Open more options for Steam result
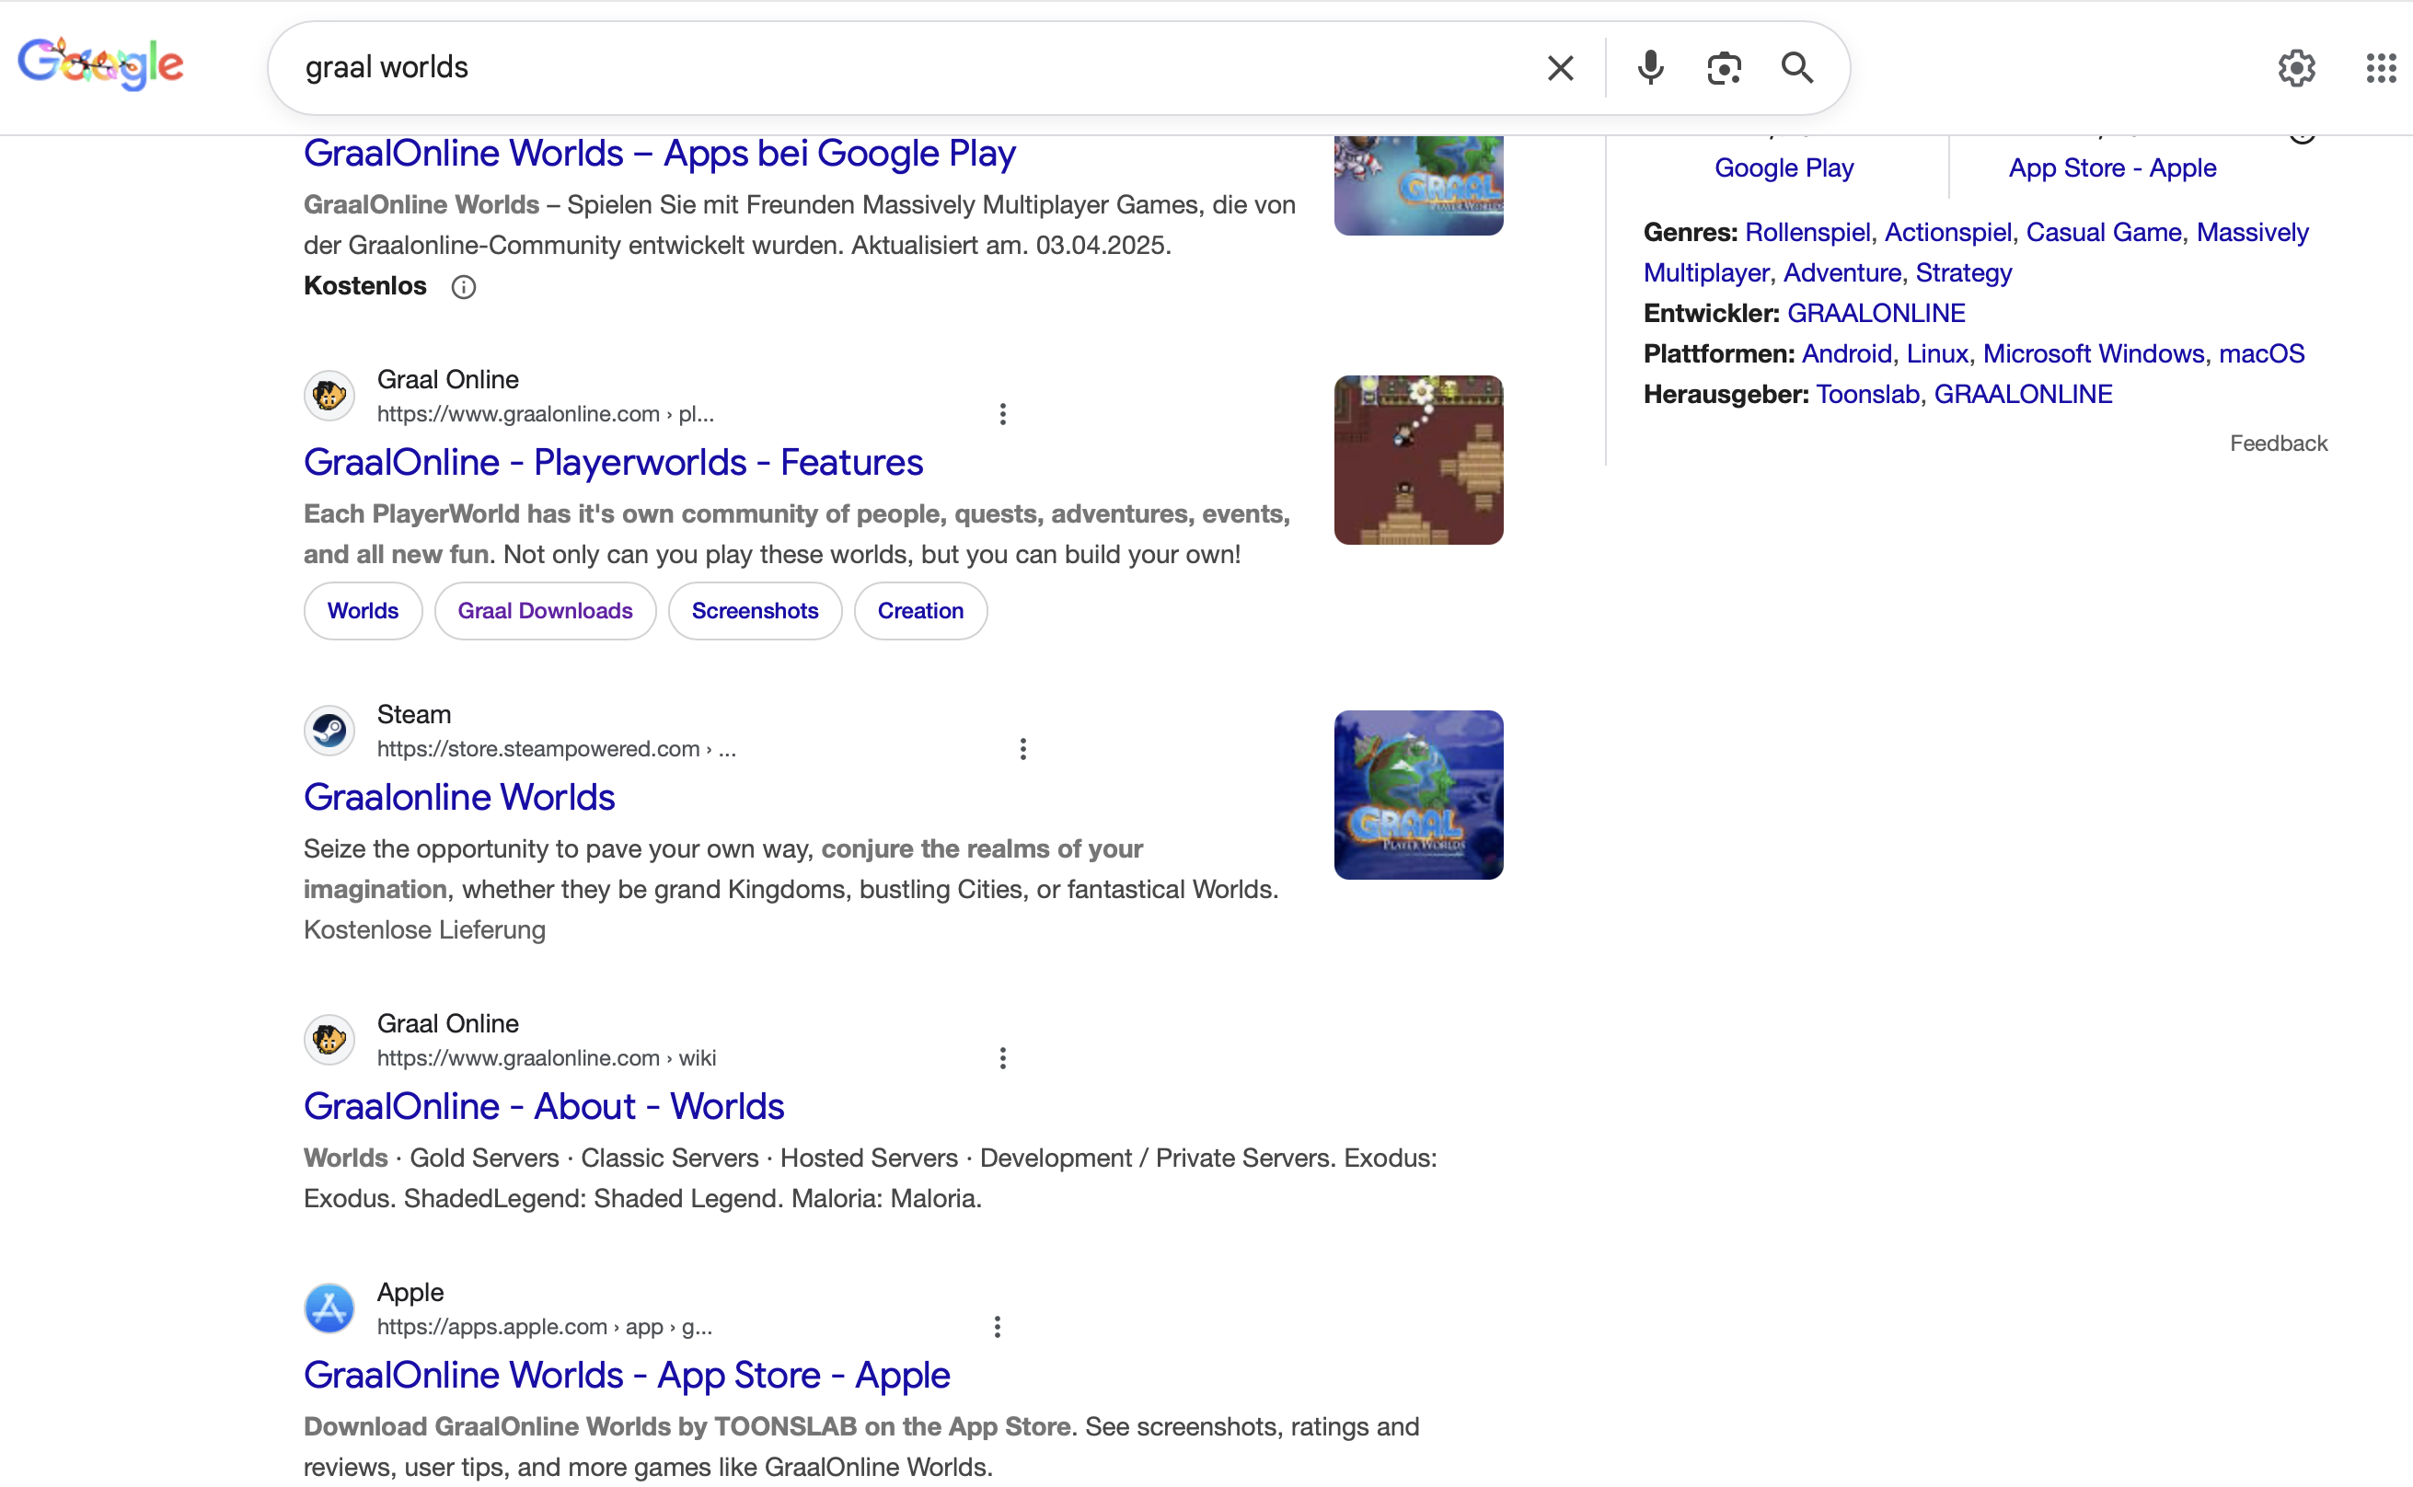This screenshot has height=1487, width=2413. (x=1022, y=749)
